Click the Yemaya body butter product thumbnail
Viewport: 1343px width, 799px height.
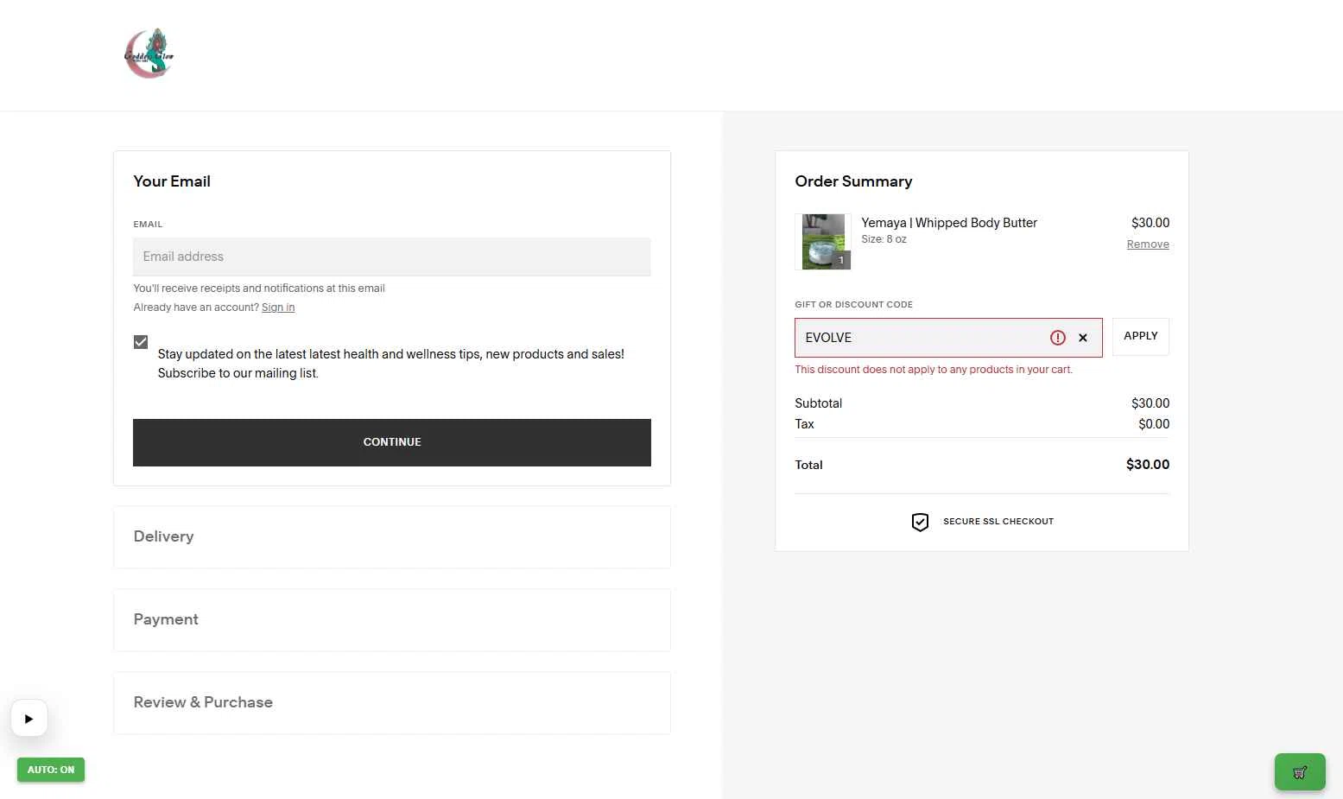coord(823,242)
